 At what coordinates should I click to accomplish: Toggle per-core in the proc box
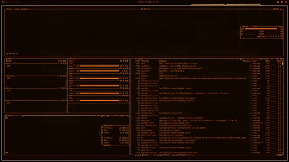click(246, 58)
